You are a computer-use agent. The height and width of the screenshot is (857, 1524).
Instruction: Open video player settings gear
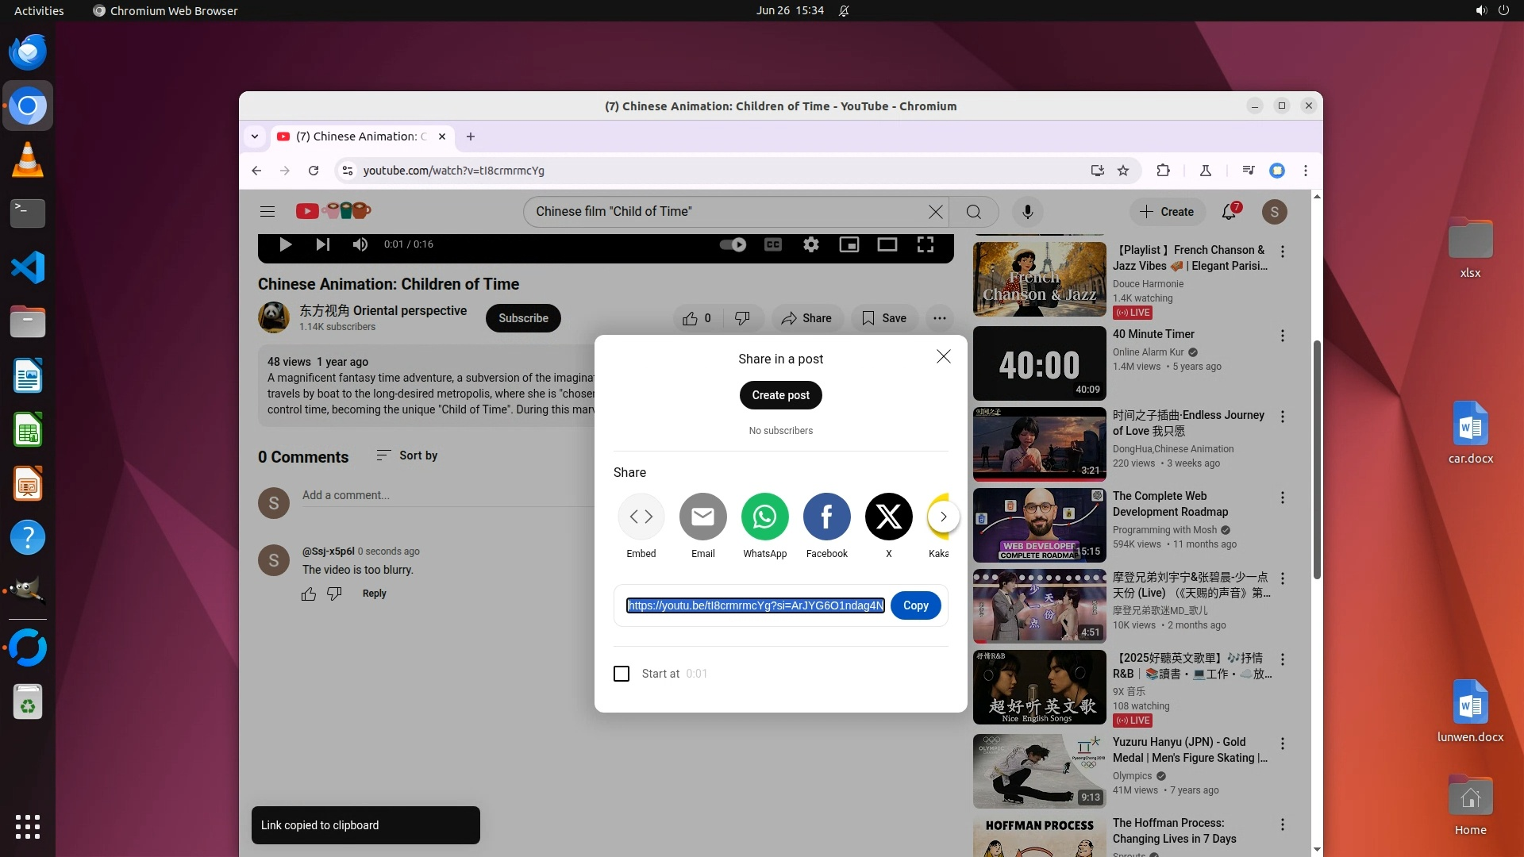[x=810, y=244]
